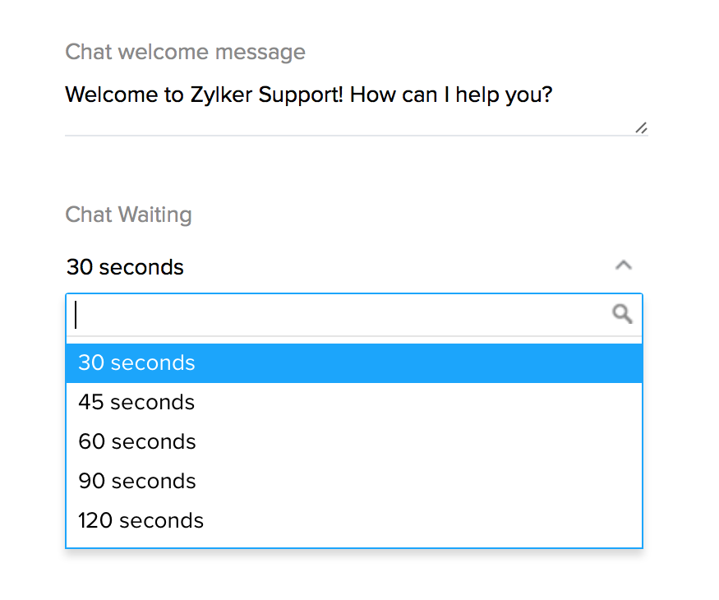Choose 45 seconds from the list
This screenshot has height=600, width=719.
136,403
